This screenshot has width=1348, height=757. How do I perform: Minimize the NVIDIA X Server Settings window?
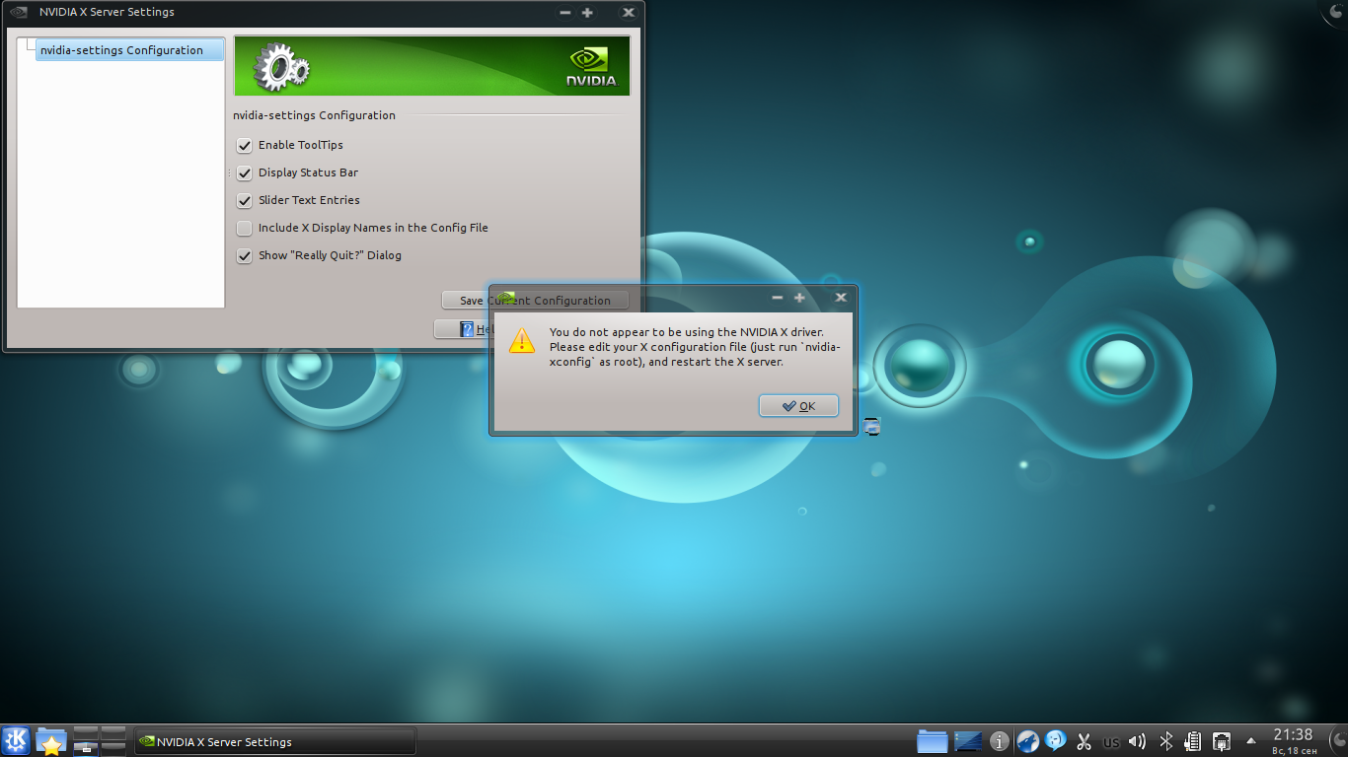point(564,13)
